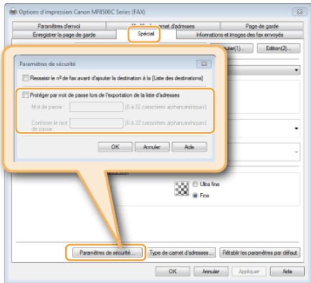Viewport: 311px width, 283px height.
Task: Switch to the Page de garde tab
Action: [x=262, y=26]
